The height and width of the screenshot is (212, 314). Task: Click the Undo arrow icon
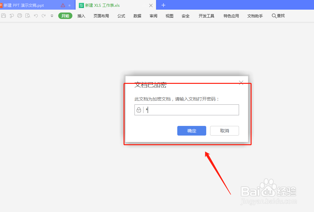click(x=36, y=16)
